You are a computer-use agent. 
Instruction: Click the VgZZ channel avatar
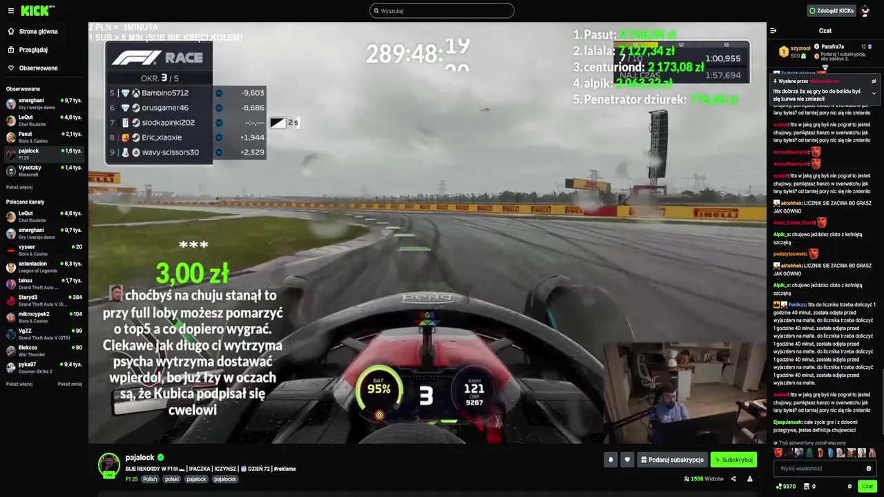click(11, 333)
